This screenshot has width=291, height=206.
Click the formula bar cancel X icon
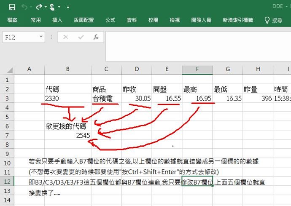pyautogui.click(x=65, y=37)
